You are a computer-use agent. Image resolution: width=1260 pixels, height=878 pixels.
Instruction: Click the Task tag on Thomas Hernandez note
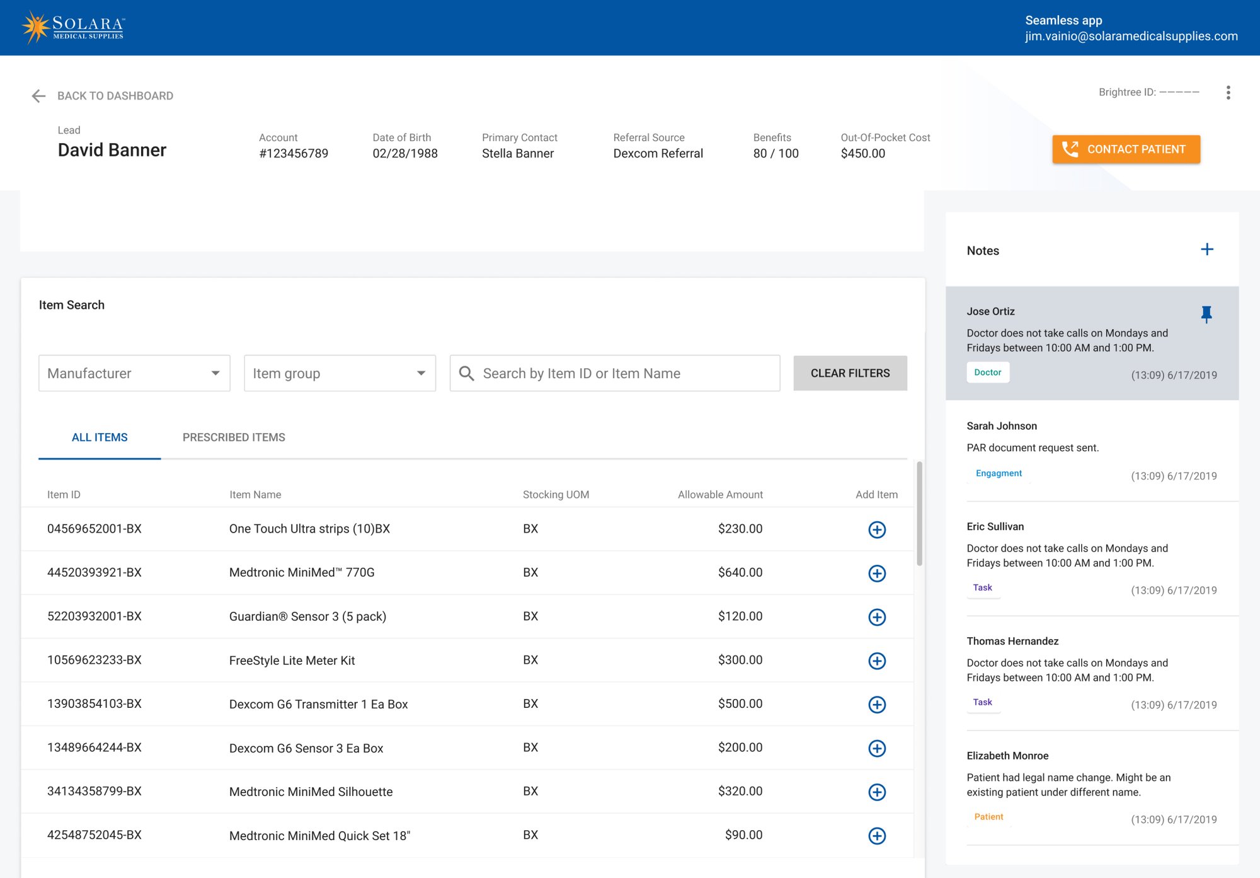(x=983, y=702)
